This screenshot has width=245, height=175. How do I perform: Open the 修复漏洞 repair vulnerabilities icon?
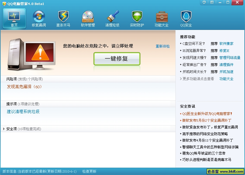coord(39,18)
